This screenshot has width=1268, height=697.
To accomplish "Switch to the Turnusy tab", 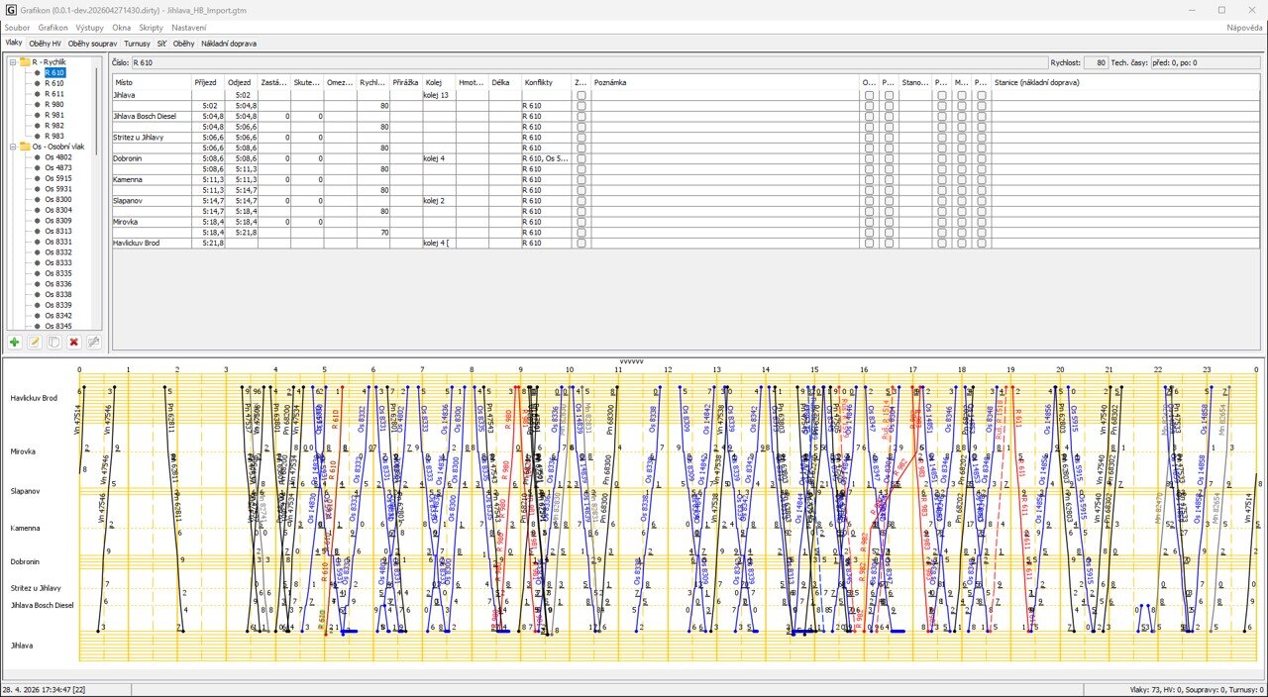I will [x=137, y=44].
